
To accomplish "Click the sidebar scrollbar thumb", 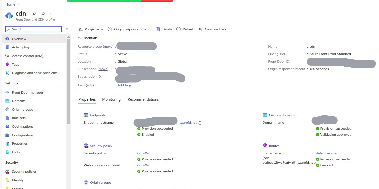I will tap(68, 81).
